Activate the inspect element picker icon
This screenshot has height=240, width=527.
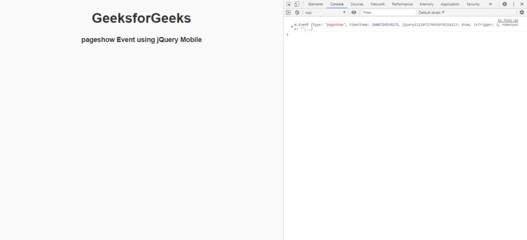pos(289,4)
